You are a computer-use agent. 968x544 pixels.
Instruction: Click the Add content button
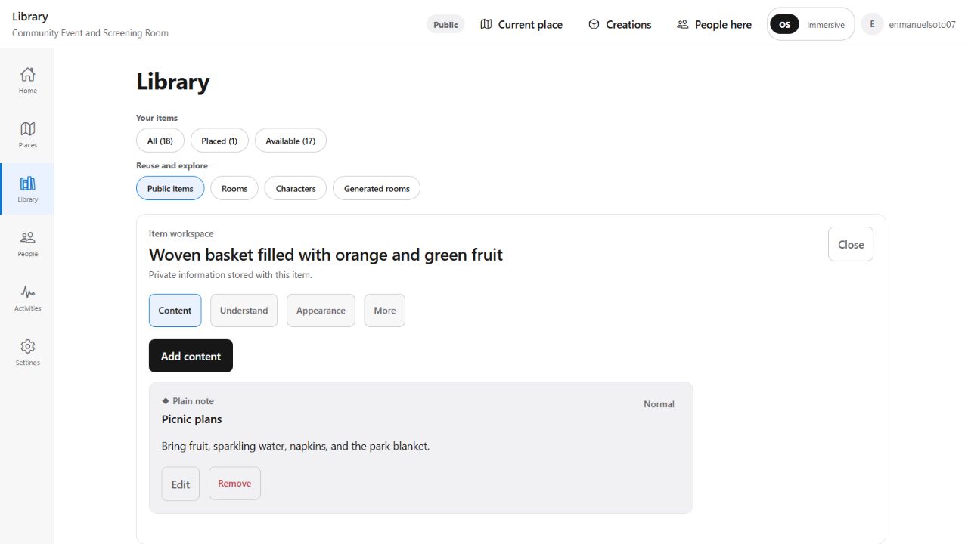point(191,356)
